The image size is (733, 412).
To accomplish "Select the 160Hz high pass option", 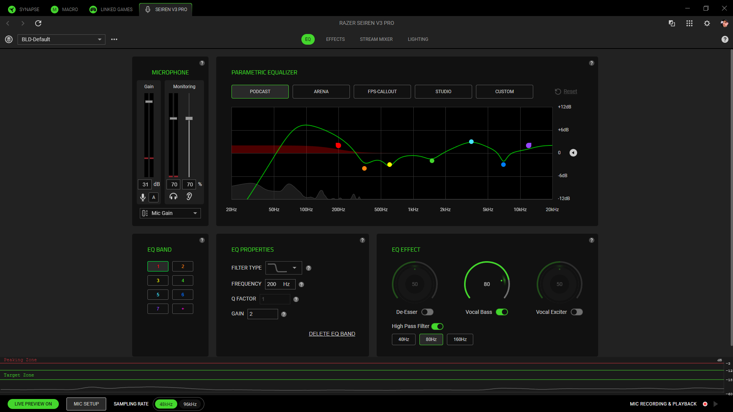I will pyautogui.click(x=460, y=339).
